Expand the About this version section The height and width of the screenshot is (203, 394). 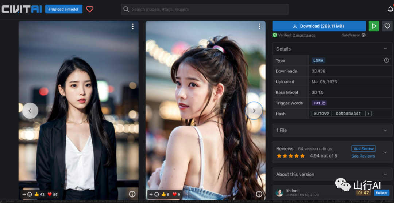pyautogui.click(x=385, y=174)
